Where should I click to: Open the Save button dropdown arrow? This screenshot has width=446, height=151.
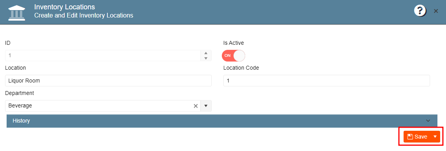tap(435, 137)
